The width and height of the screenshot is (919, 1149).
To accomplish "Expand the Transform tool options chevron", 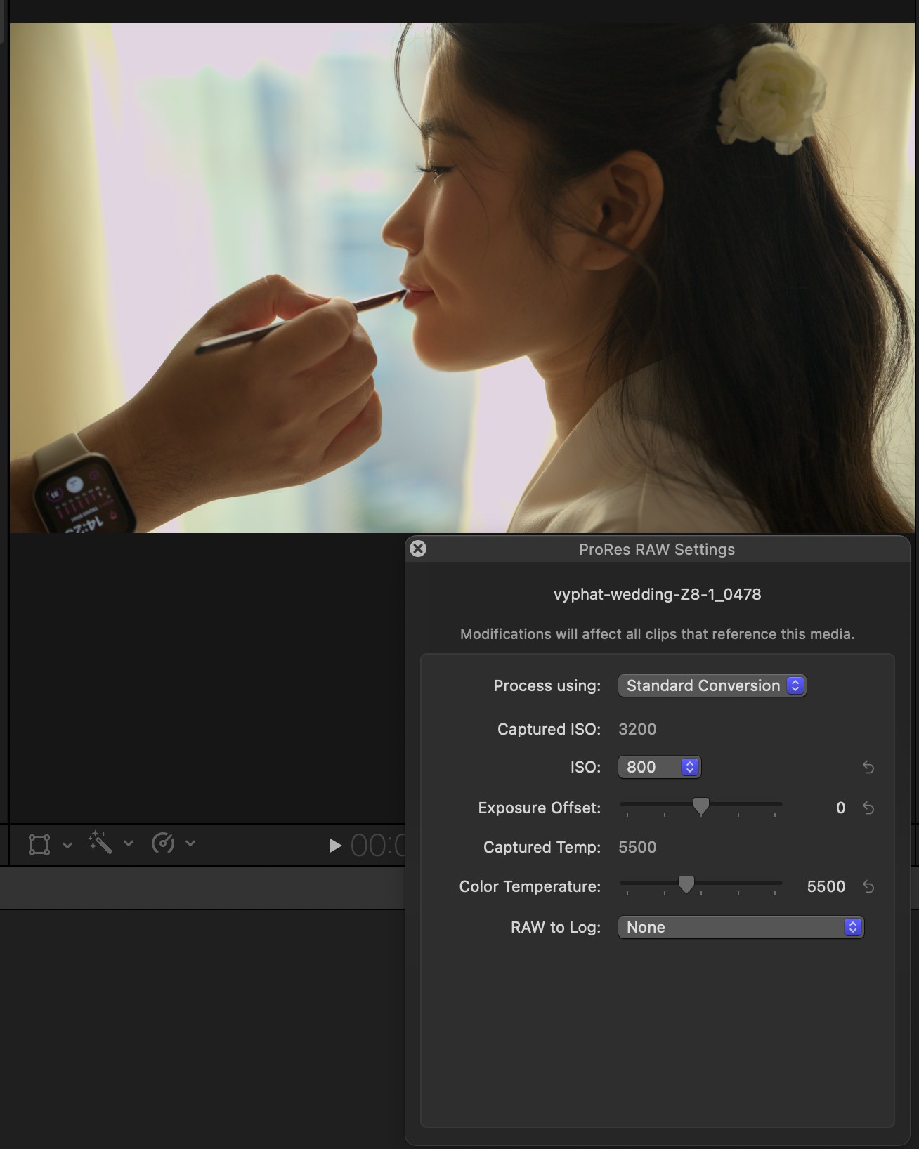I will [x=67, y=845].
